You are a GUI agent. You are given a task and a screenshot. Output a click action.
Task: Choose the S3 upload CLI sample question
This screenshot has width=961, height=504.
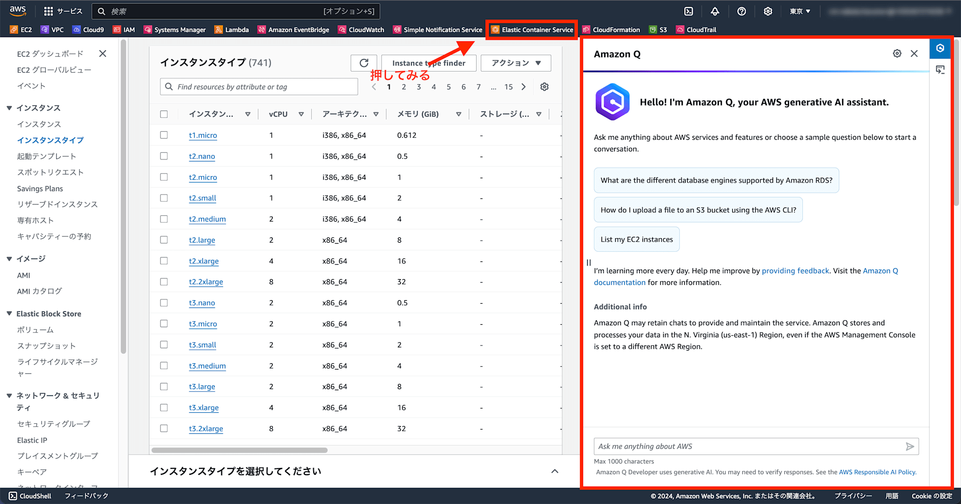[698, 210]
